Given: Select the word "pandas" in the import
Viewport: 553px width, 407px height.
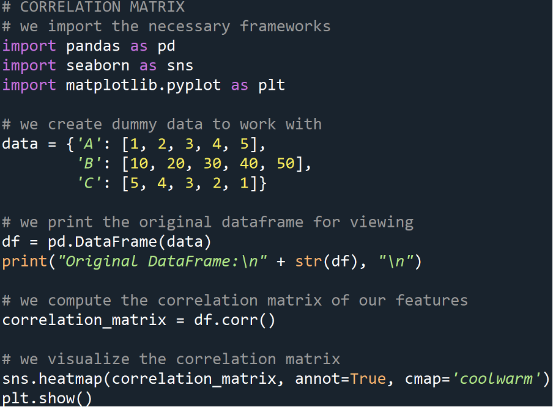Looking at the screenshot, I should pyautogui.click(x=93, y=46).
